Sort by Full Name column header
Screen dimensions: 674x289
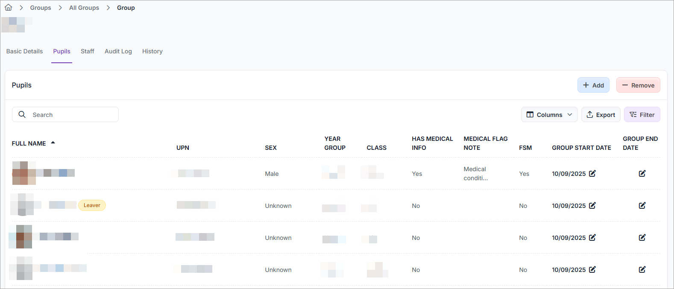[29, 143]
